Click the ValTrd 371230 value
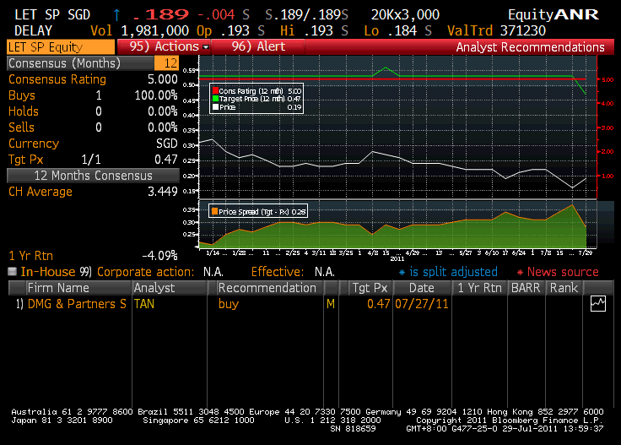The image size is (621, 445). (523, 30)
